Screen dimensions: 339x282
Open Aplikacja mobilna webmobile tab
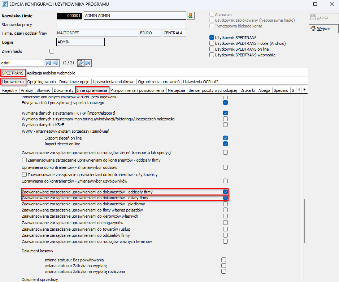tap(56, 73)
